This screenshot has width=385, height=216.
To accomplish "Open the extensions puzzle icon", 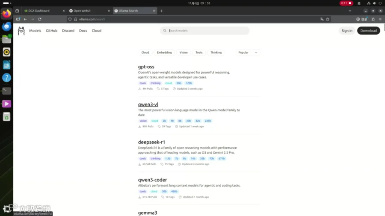I will tap(373, 19).
